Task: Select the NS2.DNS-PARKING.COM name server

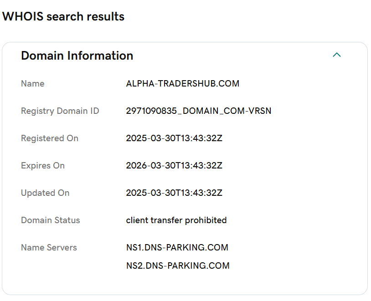Action: coord(178,265)
